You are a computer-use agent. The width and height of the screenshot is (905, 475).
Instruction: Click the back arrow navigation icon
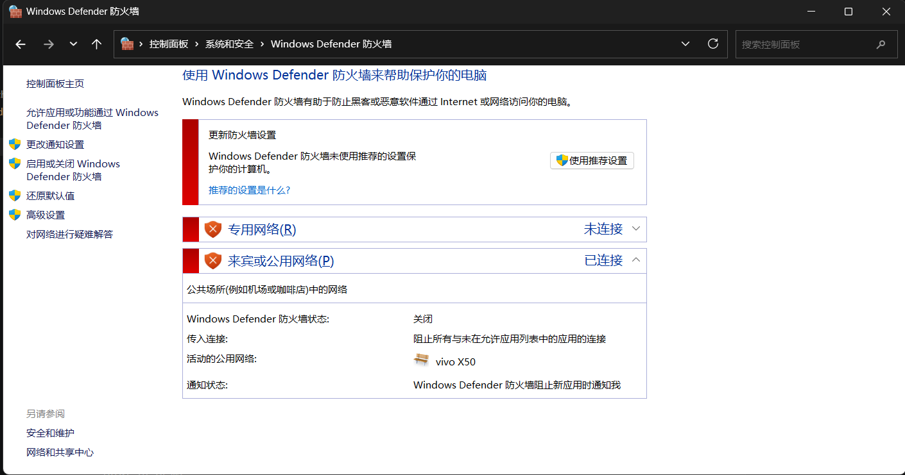21,44
